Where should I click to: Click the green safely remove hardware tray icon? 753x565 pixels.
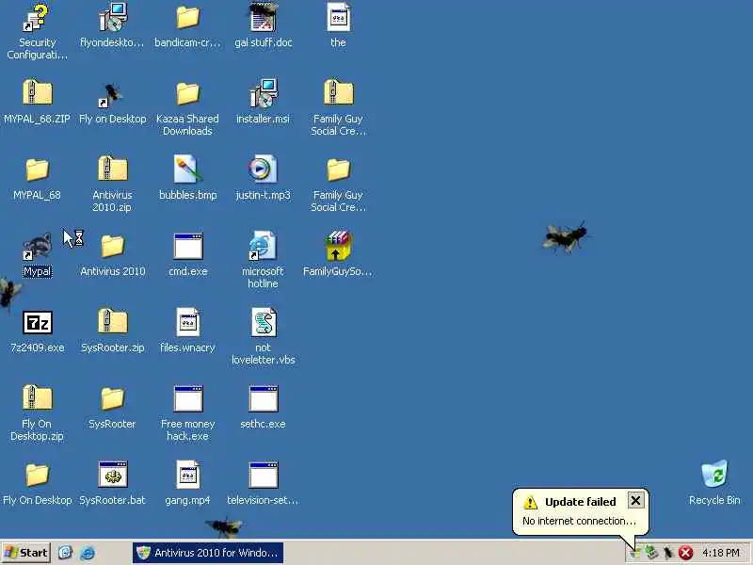pos(650,553)
